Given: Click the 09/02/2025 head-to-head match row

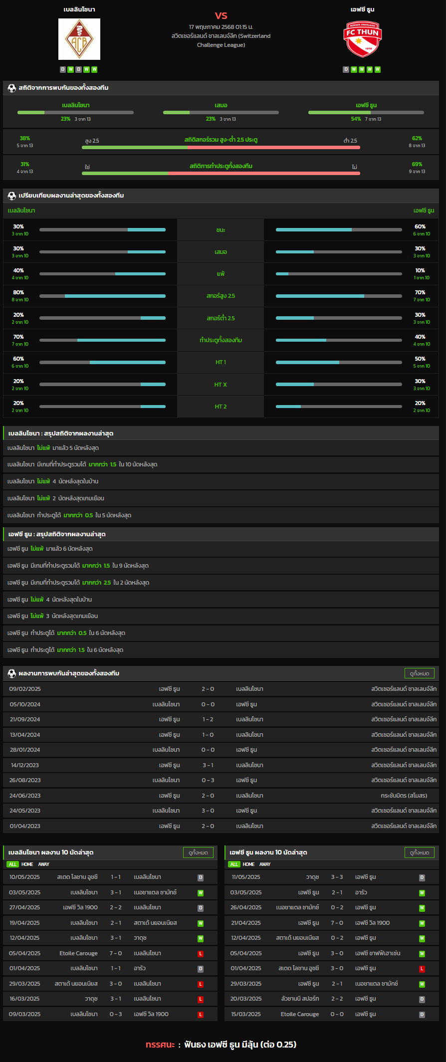Looking at the screenshot, I should [x=221, y=689].
